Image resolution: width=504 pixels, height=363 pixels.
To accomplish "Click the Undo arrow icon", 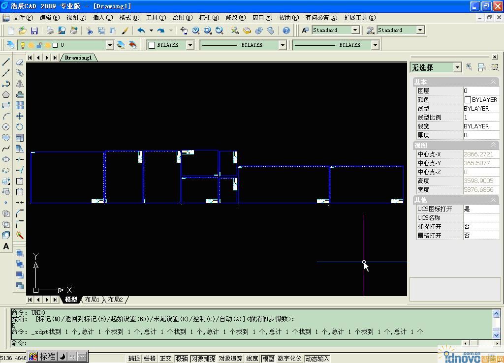I will (x=141, y=30).
